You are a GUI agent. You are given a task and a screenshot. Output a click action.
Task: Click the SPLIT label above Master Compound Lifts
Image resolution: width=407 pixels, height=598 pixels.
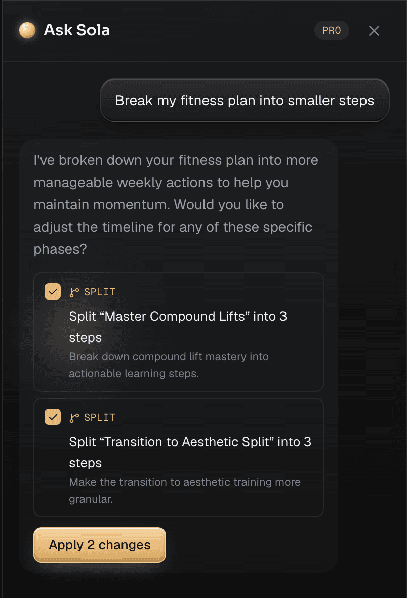(100, 292)
